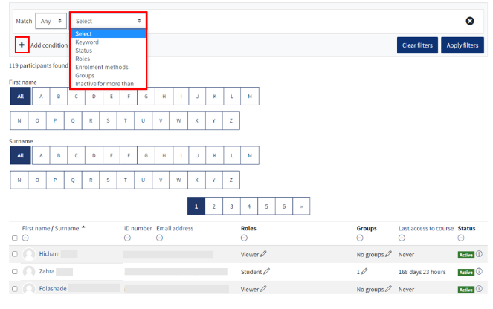
Task: Open enrolment info icon for Hicham
Action: point(479,254)
